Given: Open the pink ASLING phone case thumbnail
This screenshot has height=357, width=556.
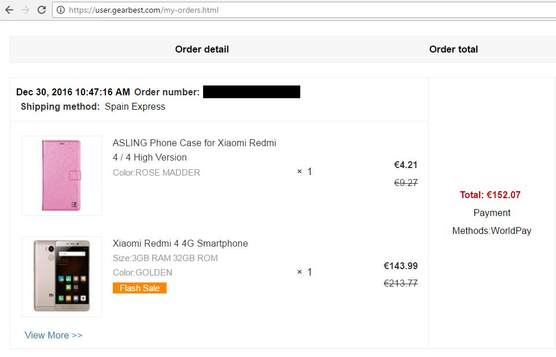Looking at the screenshot, I should coord(62,176).
